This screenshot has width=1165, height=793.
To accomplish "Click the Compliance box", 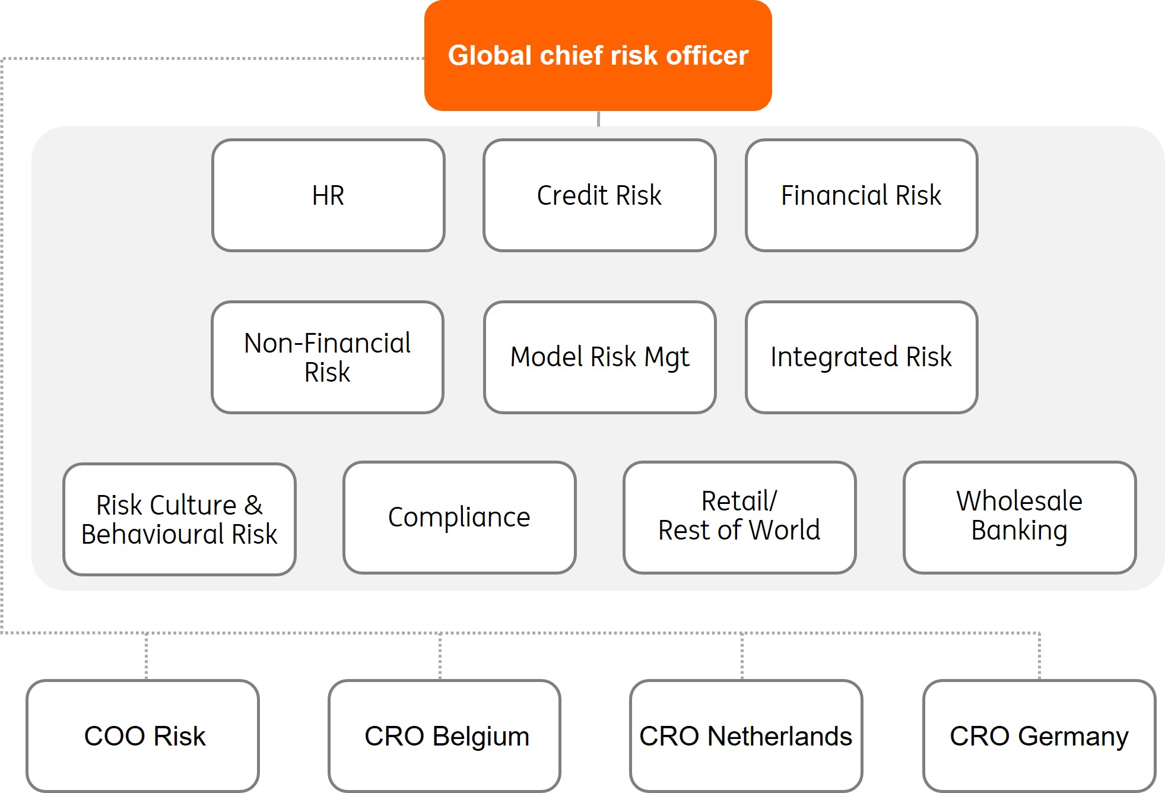I will tap(459, 518).
